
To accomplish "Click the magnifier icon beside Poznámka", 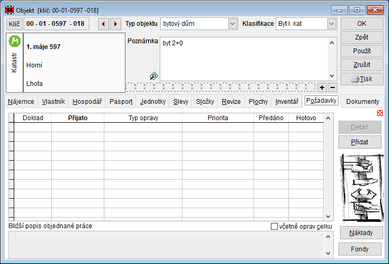I will tap(153, 76).
